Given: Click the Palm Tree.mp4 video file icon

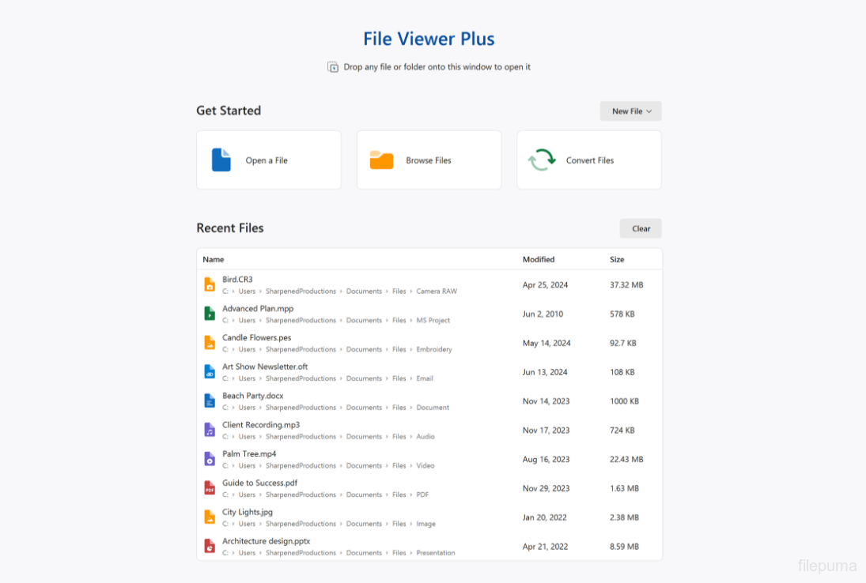Looking at the screenshot, I should 210,459.
